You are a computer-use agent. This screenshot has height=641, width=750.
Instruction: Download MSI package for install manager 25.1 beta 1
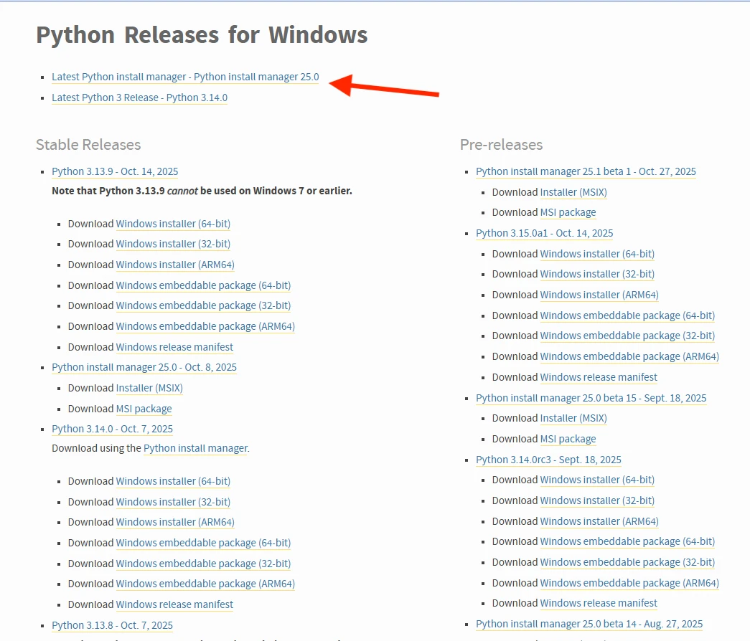coord(568,212)
